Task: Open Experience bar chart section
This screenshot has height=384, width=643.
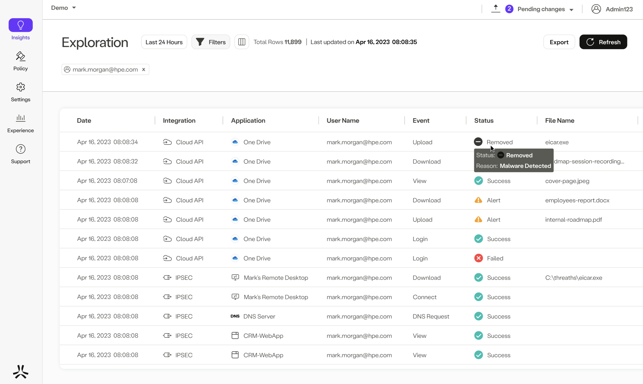Action: (21, 118)
